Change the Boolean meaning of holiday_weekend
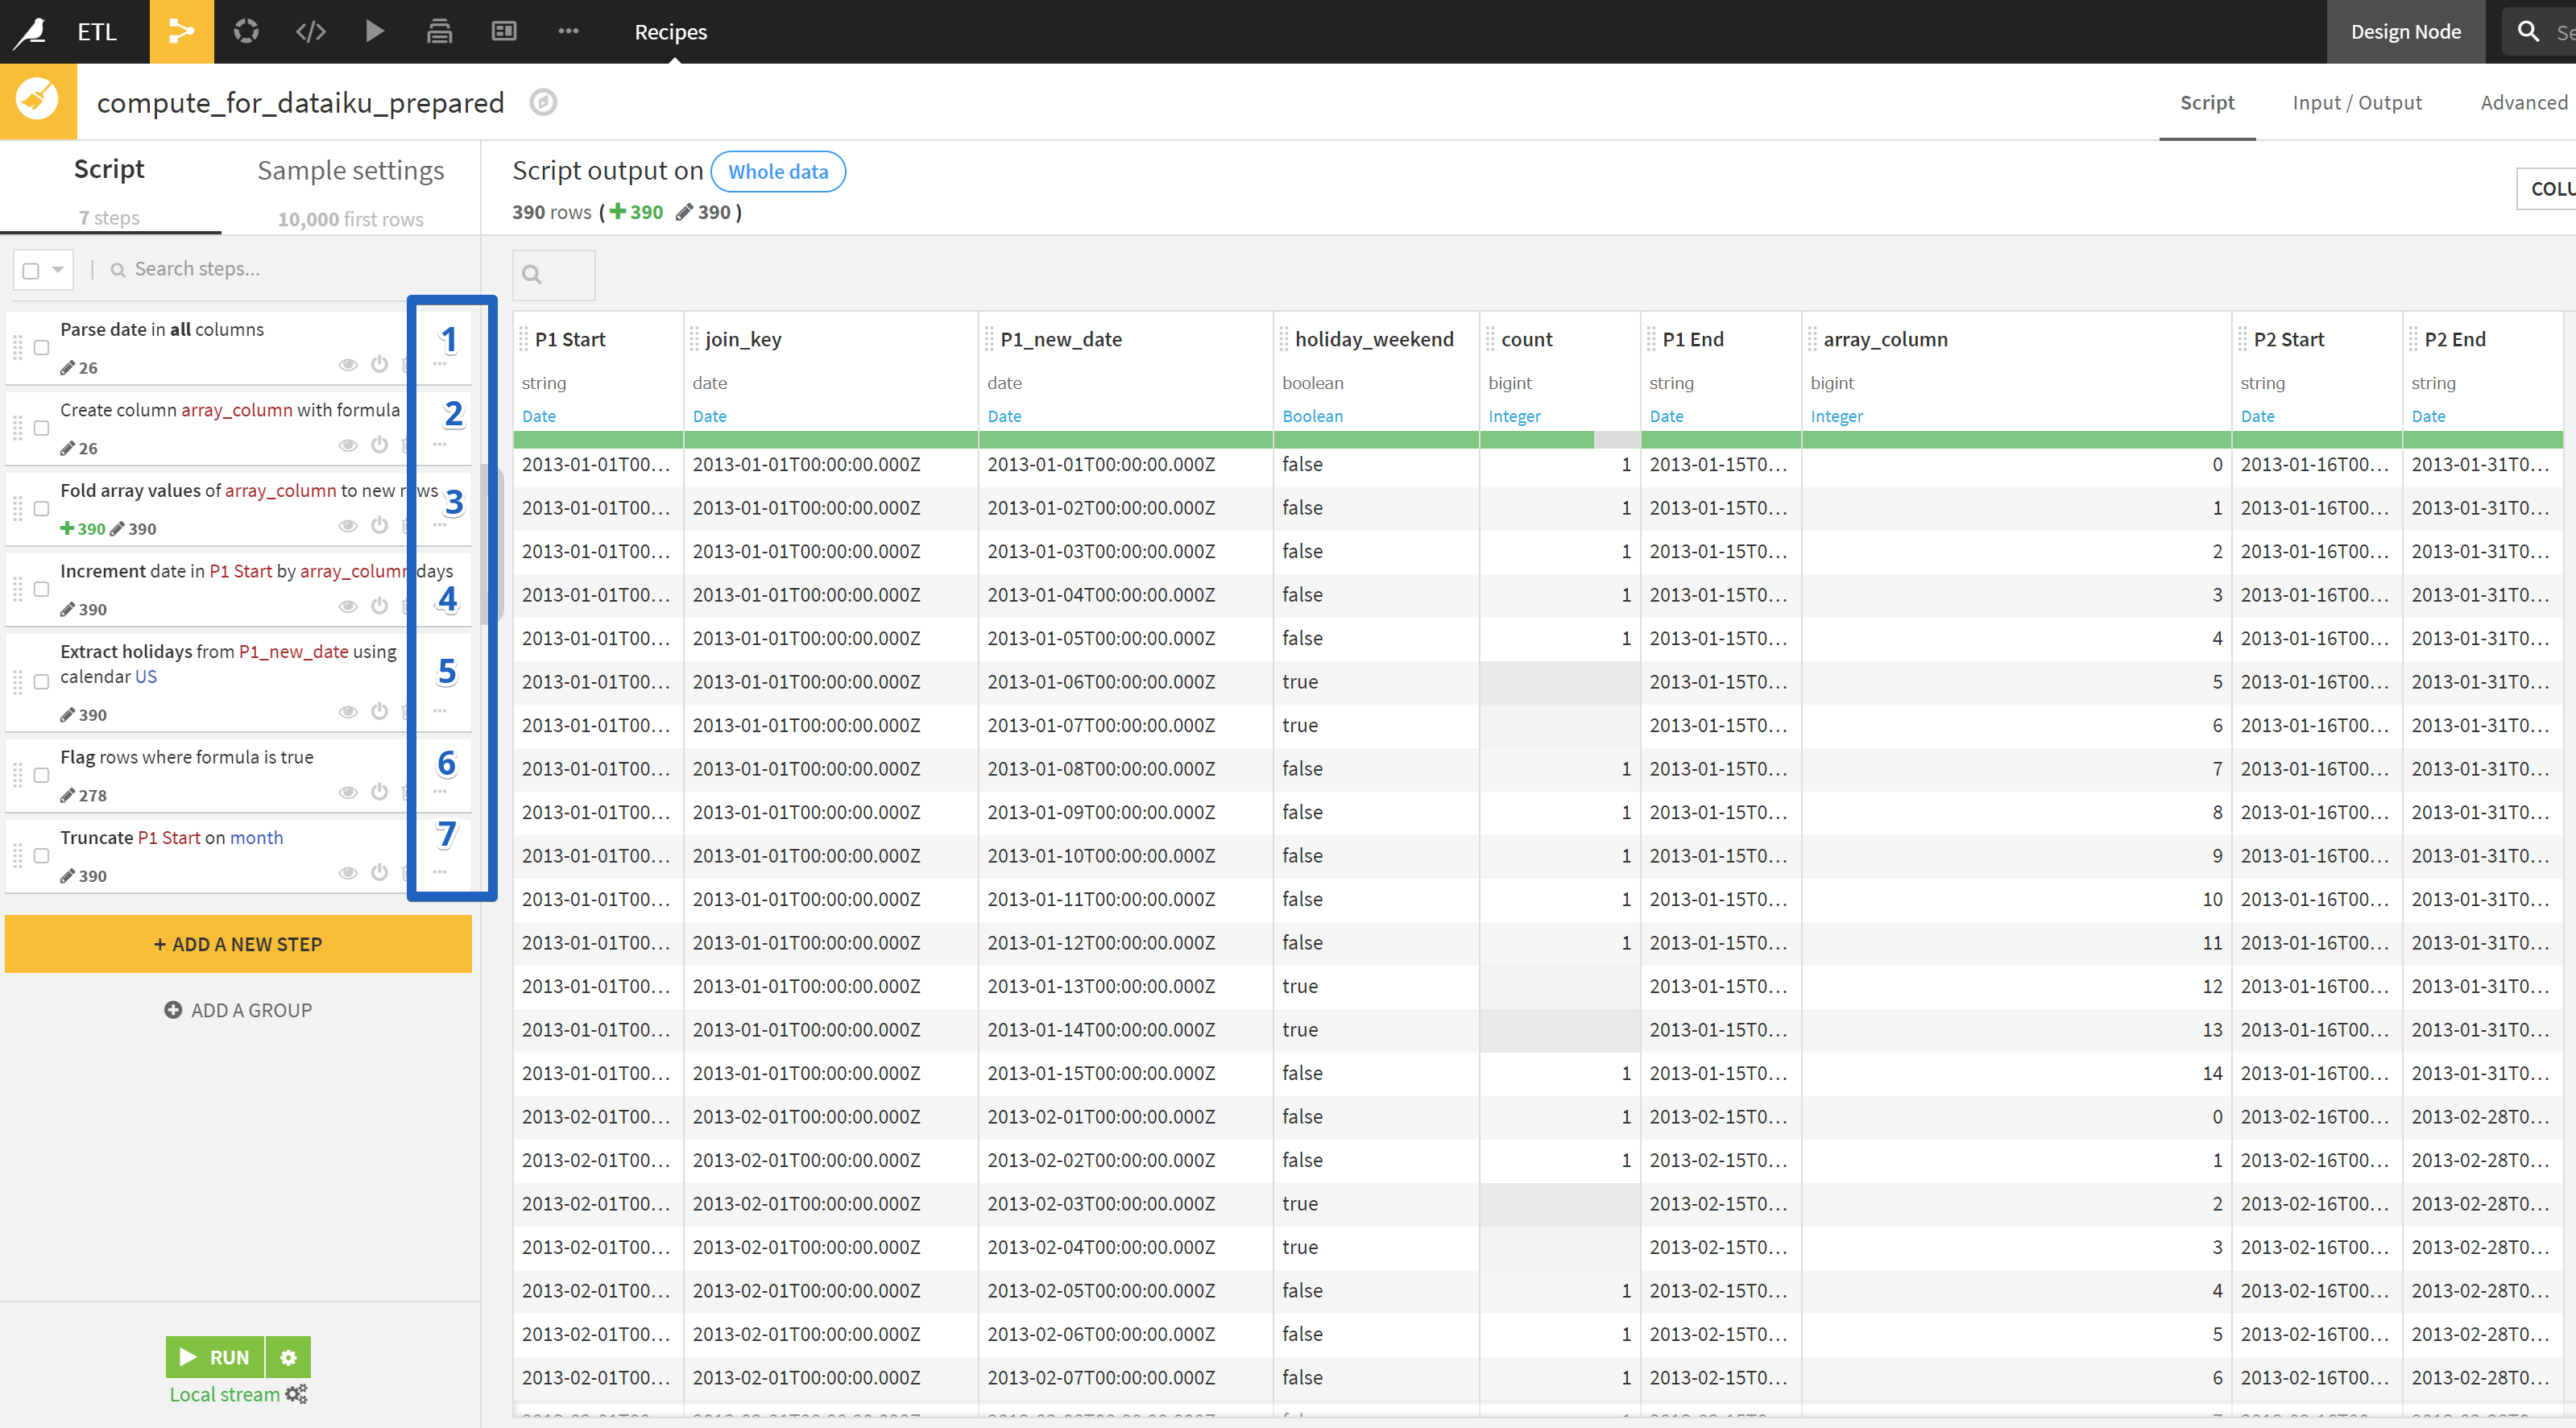 [x=1312, y=416]
